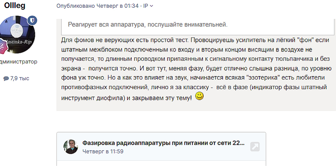
Task: Click the embedded timestamp Четверг в 11:59
Action: point(103,151)
